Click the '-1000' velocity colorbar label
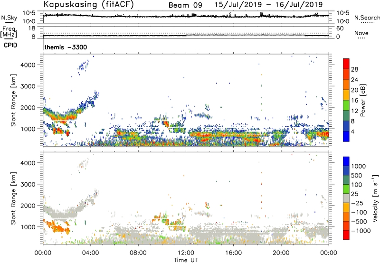This screenshot has width=380, height=263. (361, 231)
